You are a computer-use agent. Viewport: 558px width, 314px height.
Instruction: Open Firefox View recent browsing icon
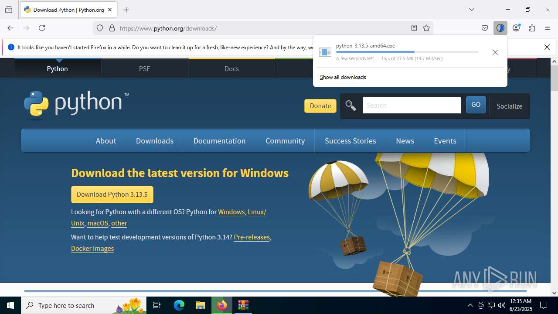point(9,10)
